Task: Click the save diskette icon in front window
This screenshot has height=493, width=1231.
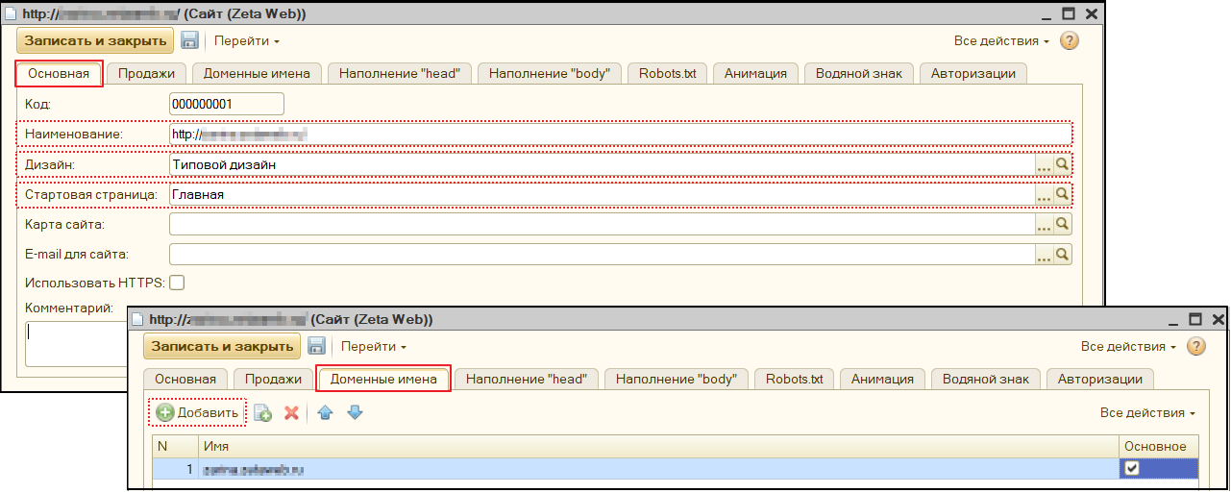Action: click(316, 346)
